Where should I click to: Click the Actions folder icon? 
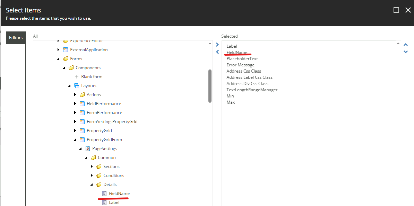(82, 94)
